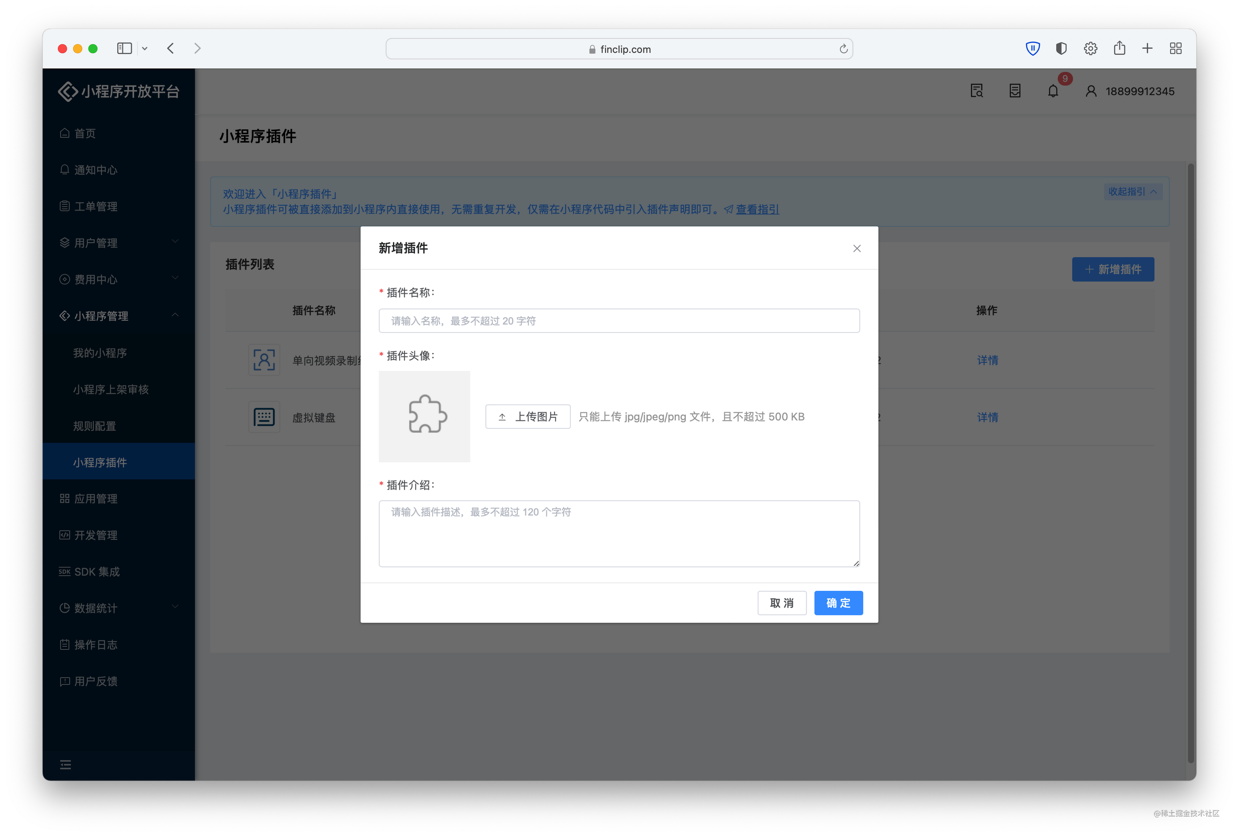1239x837 pixels.
Task: Open 通知中心 bell icon in sidebar
Action: pyautogui.click(x=64, y=170)
